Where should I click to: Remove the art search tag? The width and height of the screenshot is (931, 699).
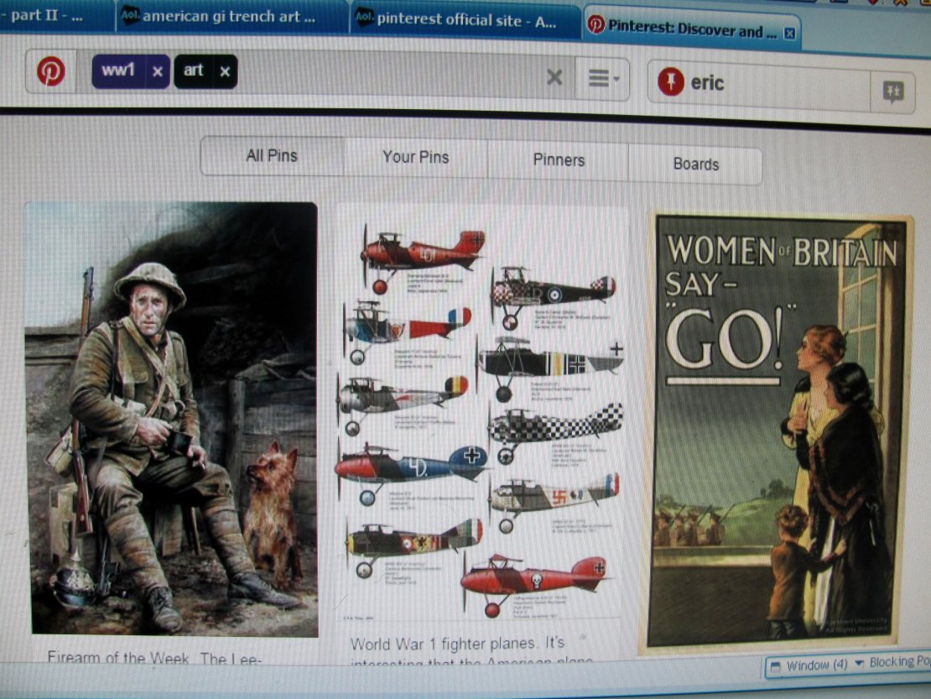[225, 72]
